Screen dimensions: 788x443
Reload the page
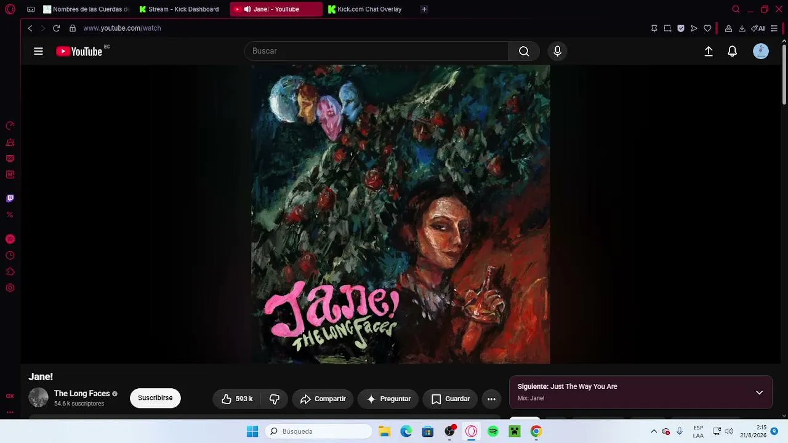(x=56, y=28)
